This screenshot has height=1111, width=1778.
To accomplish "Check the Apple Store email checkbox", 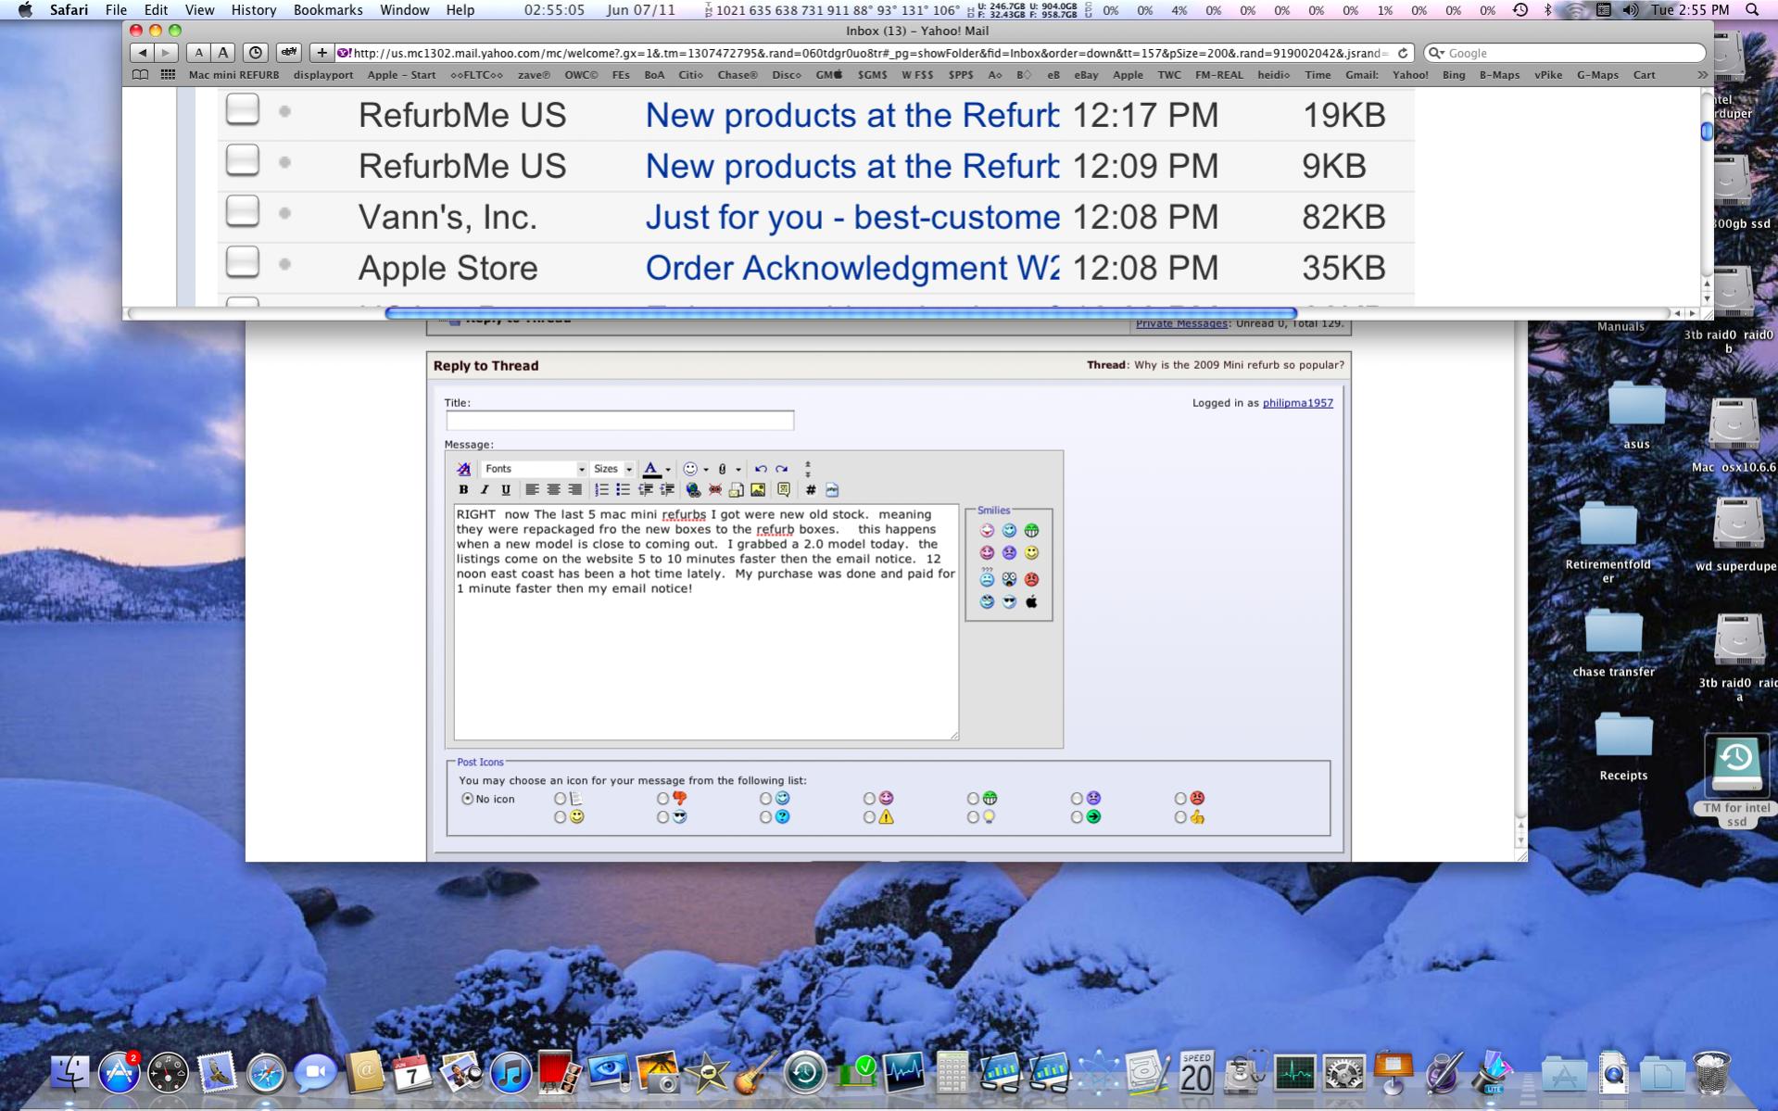I will pyautogui.click(x=243, y=262).
